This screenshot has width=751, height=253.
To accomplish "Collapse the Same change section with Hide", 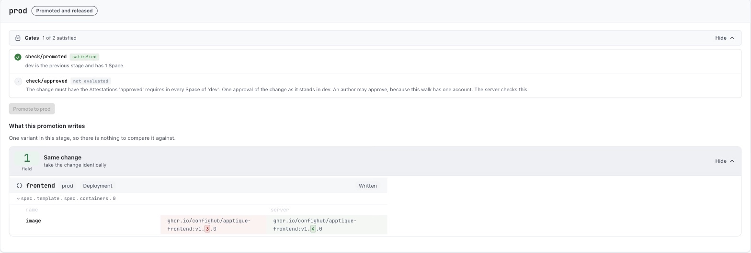I will (x=725, y=161).
